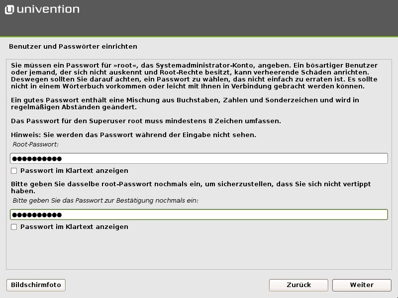The height and width of the screenshot is (298, 398).
Task: Click the green divider bar below the title
Action: click(199, 36)
